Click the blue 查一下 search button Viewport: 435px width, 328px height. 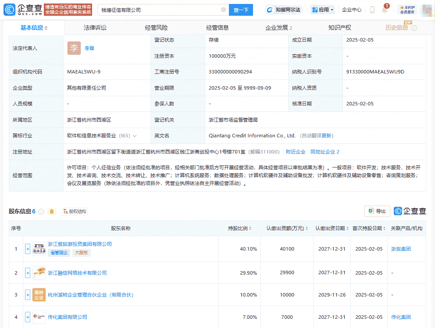(241, 9)
